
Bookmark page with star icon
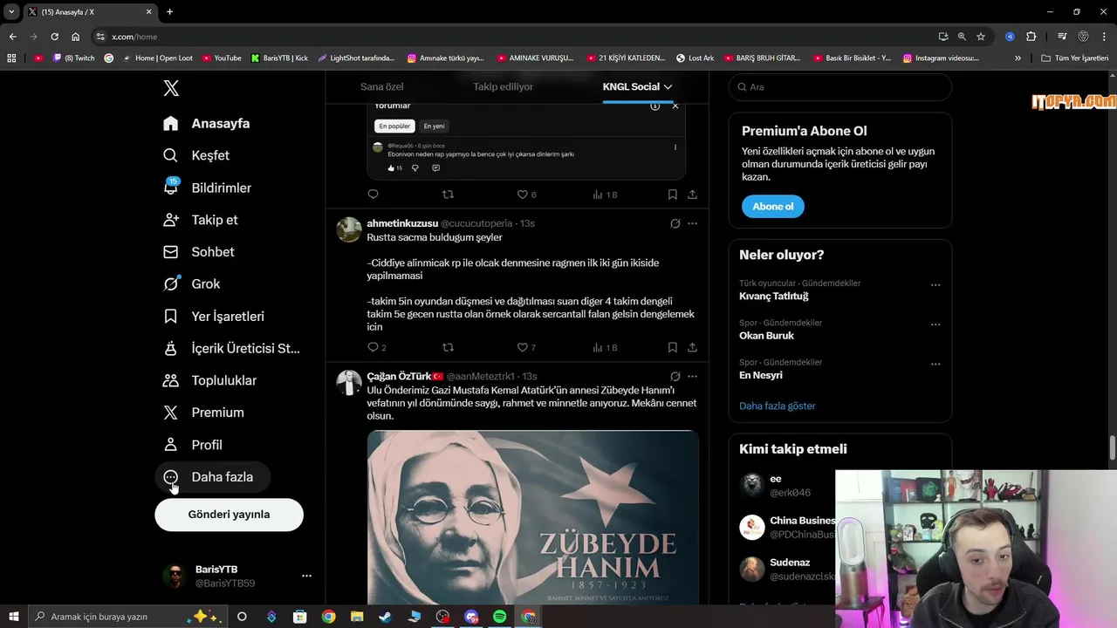[x=981, y=37]
